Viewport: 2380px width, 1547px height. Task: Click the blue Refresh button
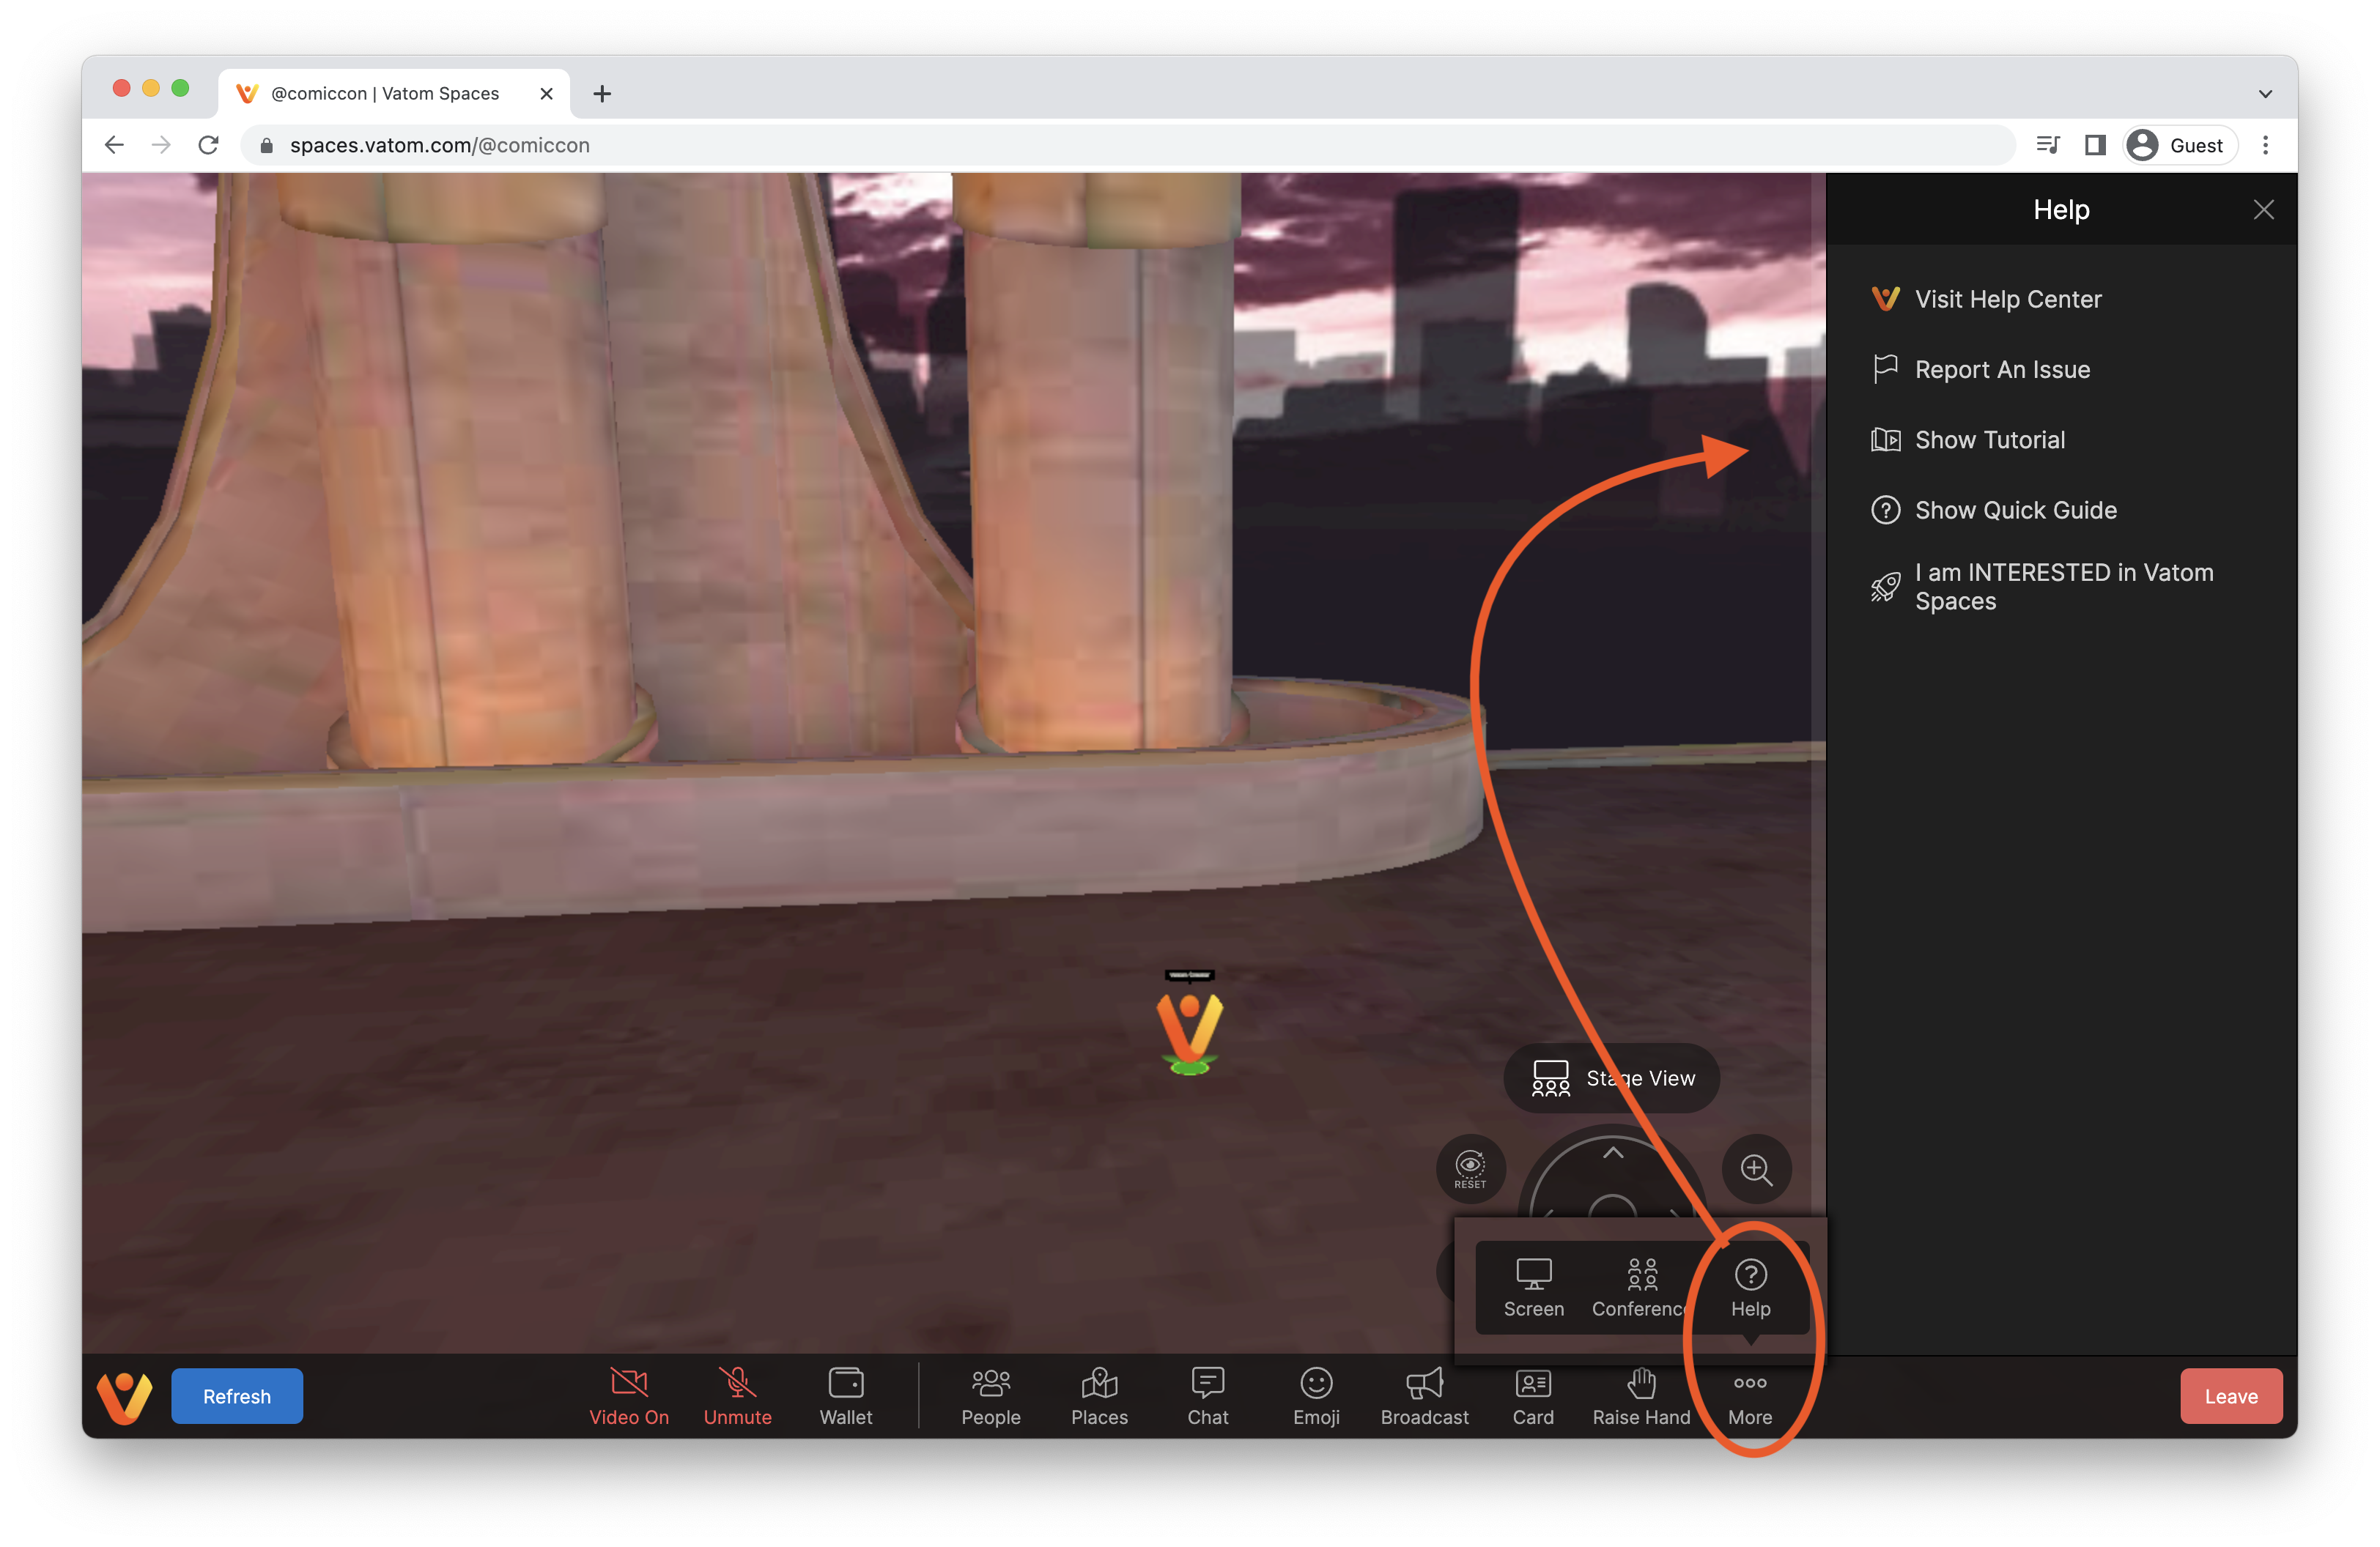237,1396
